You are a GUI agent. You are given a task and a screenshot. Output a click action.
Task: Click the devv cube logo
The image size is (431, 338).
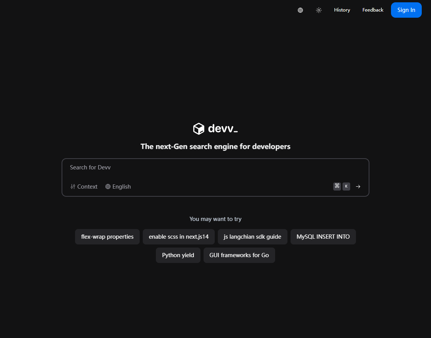coord(199,129)
